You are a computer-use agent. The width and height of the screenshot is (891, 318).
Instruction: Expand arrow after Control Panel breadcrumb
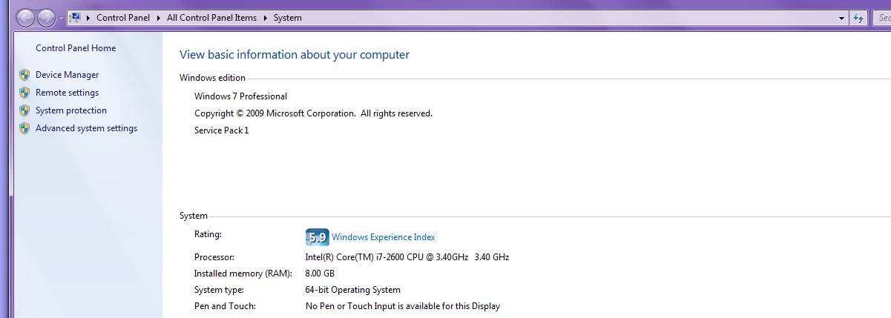(158, 18)
